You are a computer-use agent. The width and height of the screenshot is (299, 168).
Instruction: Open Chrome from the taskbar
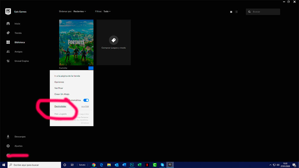(94, 165)
